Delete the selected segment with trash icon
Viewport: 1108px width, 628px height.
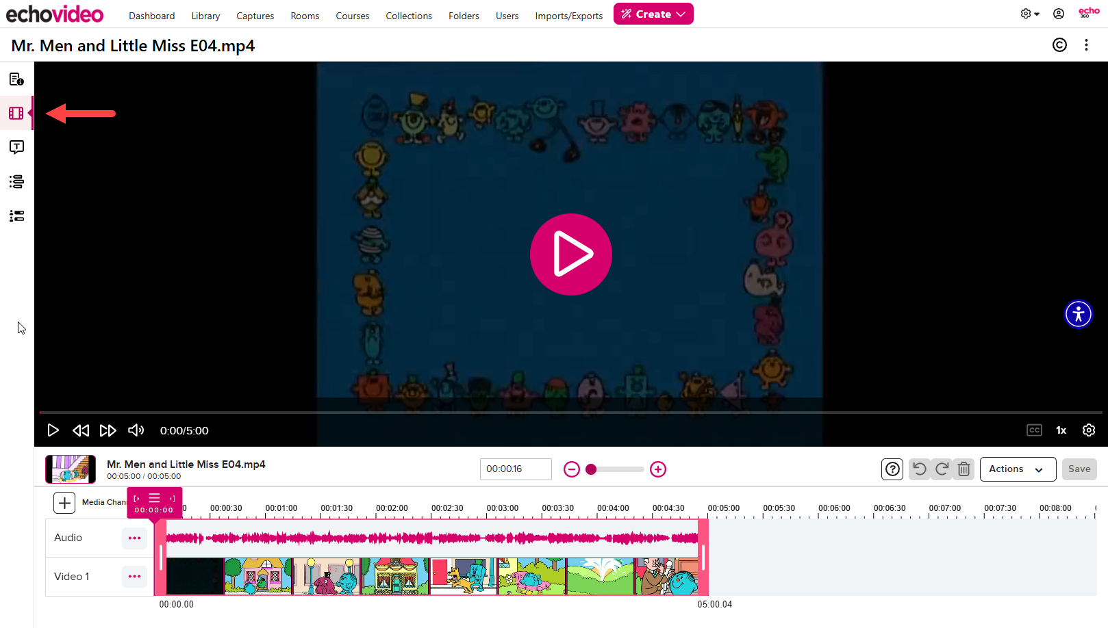click(964, 469)
